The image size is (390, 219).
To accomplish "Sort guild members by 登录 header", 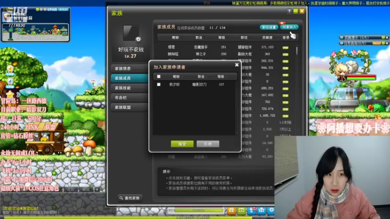I will click(x=286, y=37).
